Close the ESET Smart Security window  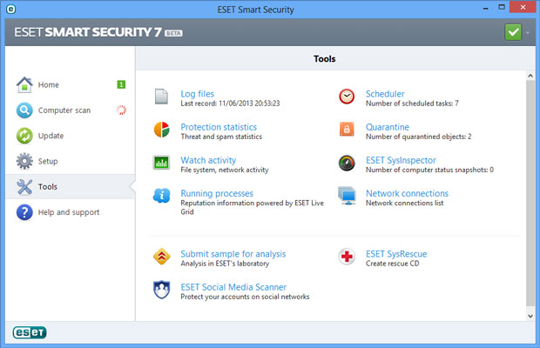[x=523, y=7]
